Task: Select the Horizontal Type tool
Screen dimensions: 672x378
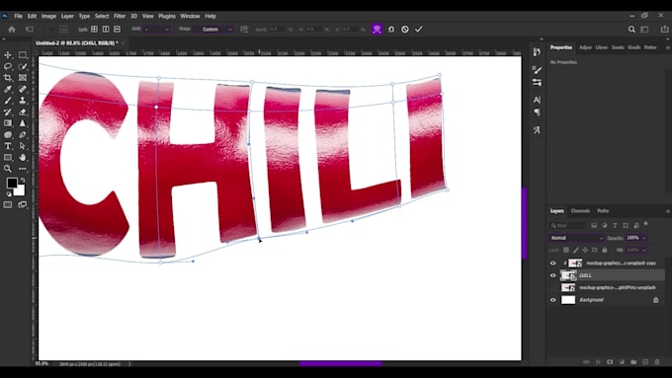Action: click(x=8, y=146)
